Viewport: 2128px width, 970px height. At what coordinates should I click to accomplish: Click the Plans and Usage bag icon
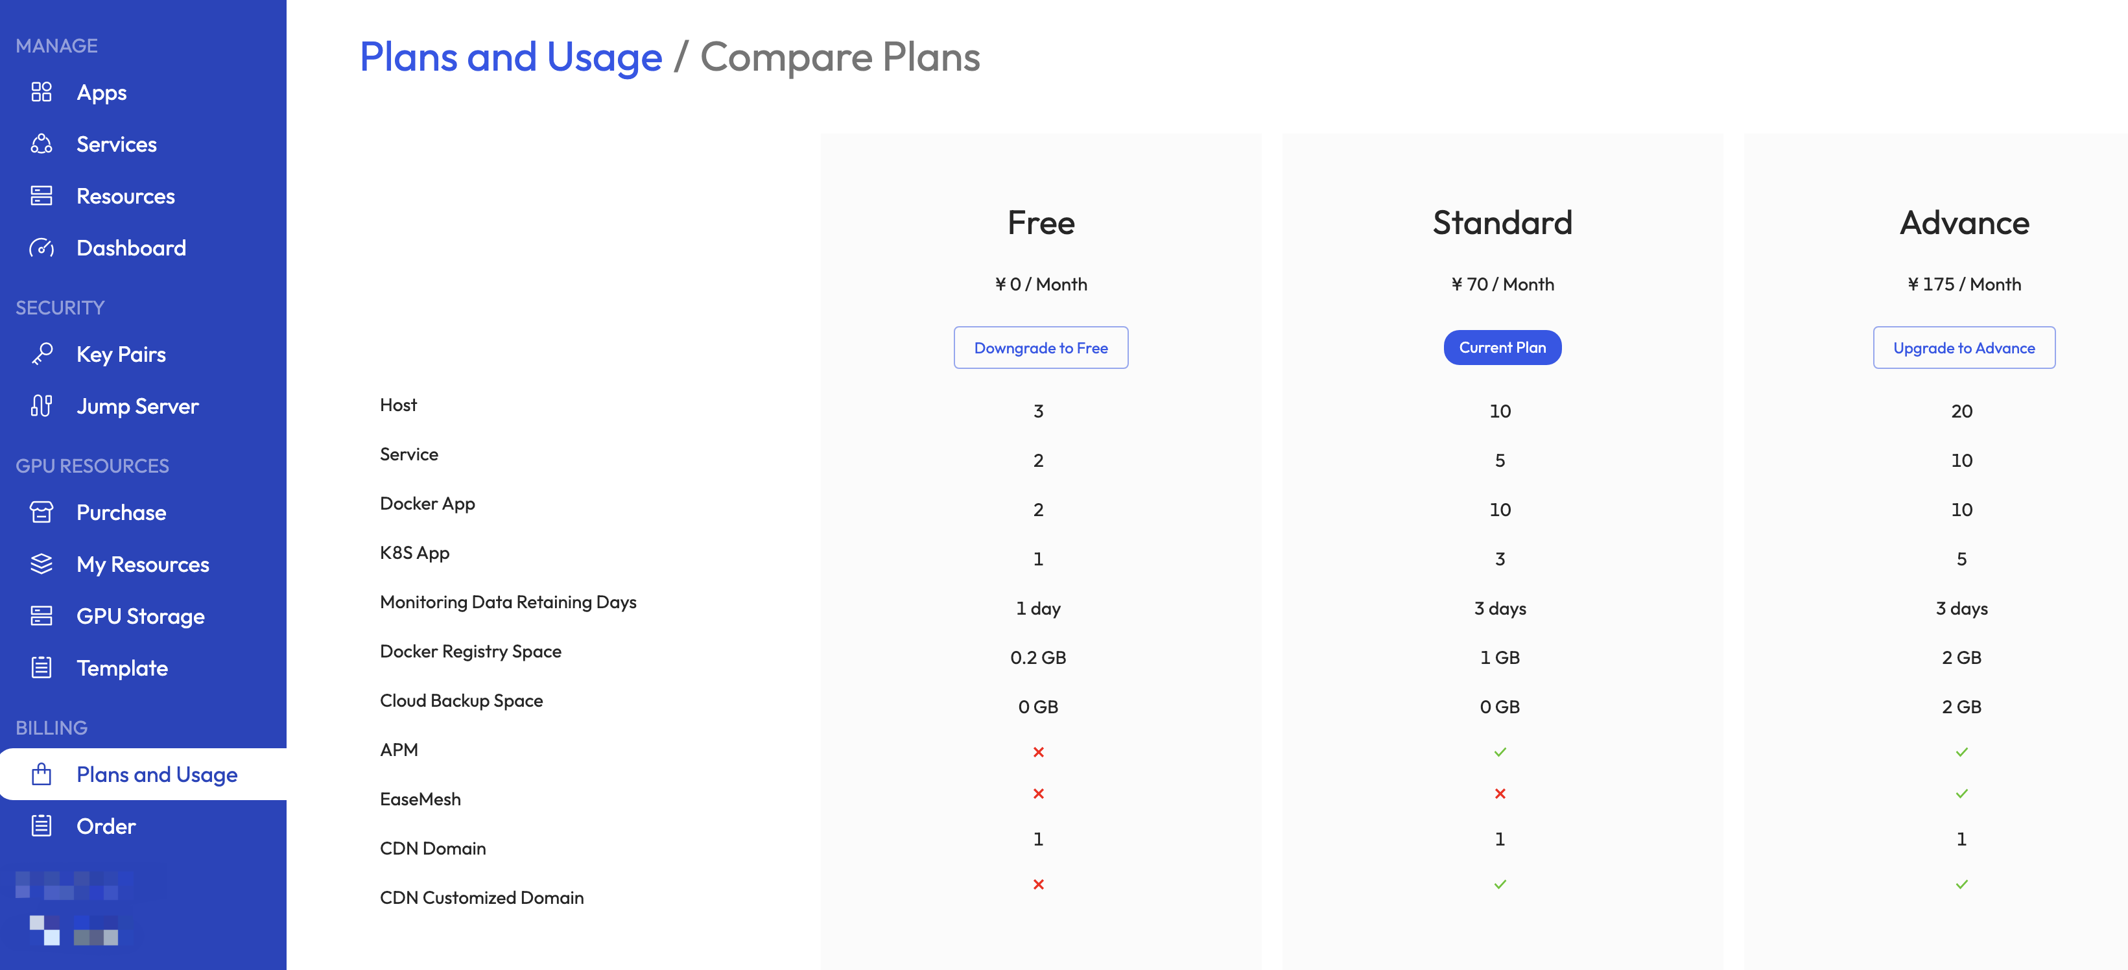(x=41, y=774)
